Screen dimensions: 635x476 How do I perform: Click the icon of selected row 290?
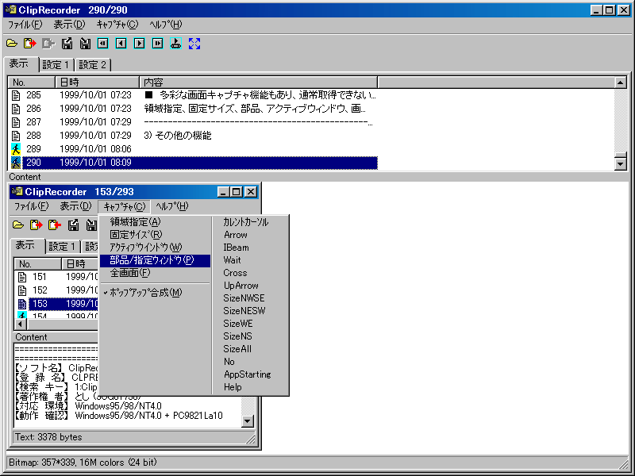point(16,163)
